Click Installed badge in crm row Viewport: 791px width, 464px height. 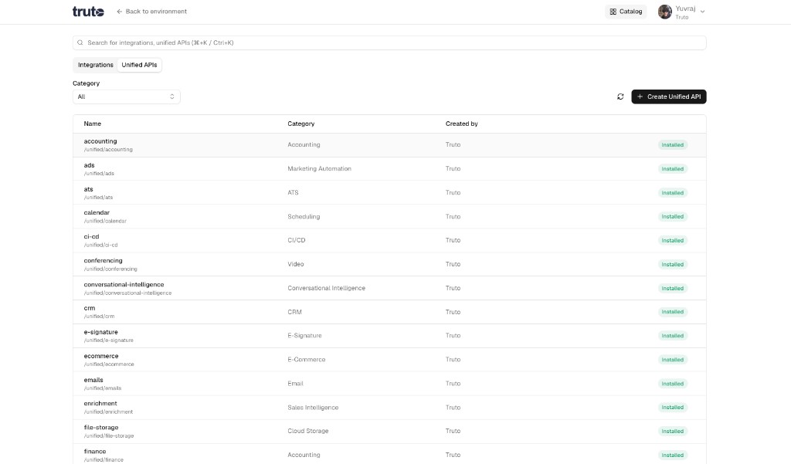coord(673,312)
